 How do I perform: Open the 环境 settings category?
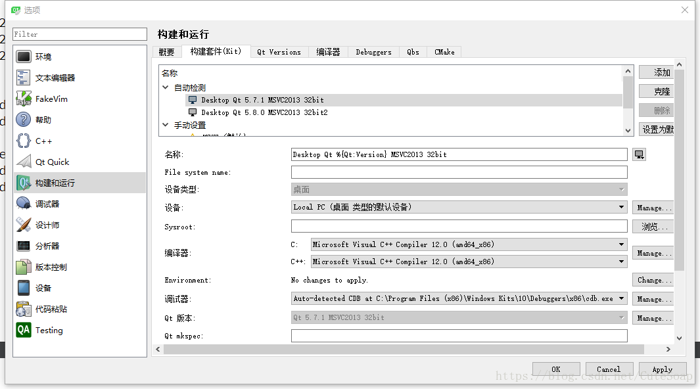(80, 57)
